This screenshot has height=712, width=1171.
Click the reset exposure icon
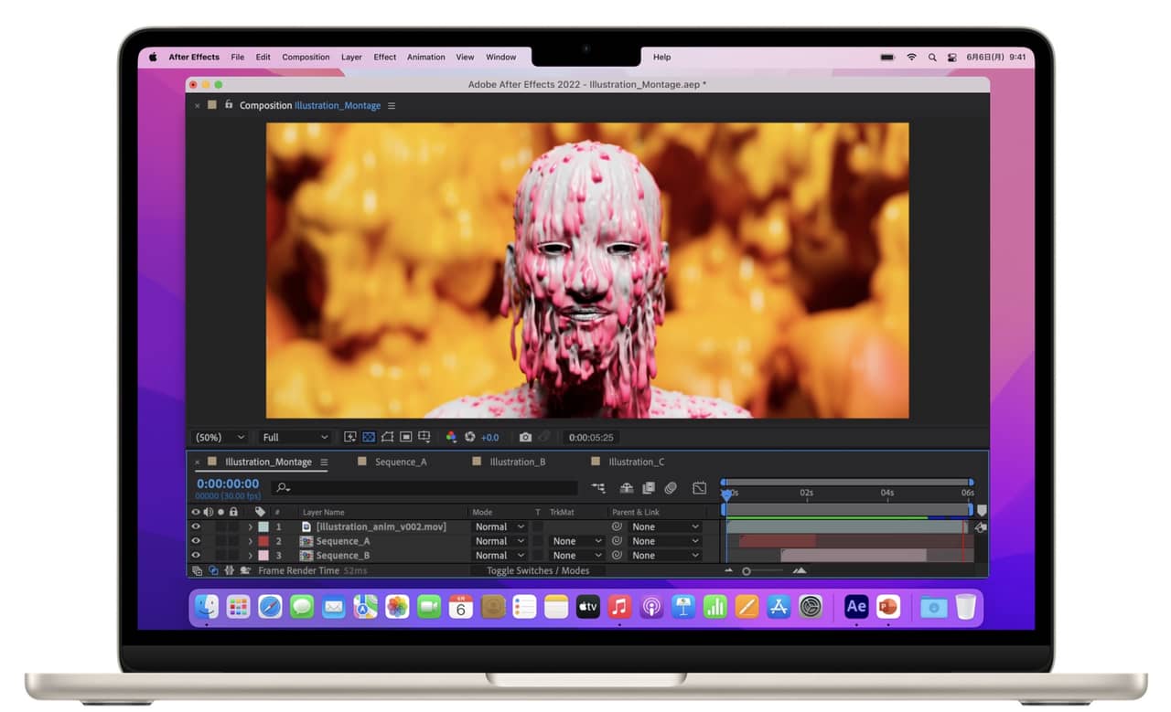[x=470, y=438]
